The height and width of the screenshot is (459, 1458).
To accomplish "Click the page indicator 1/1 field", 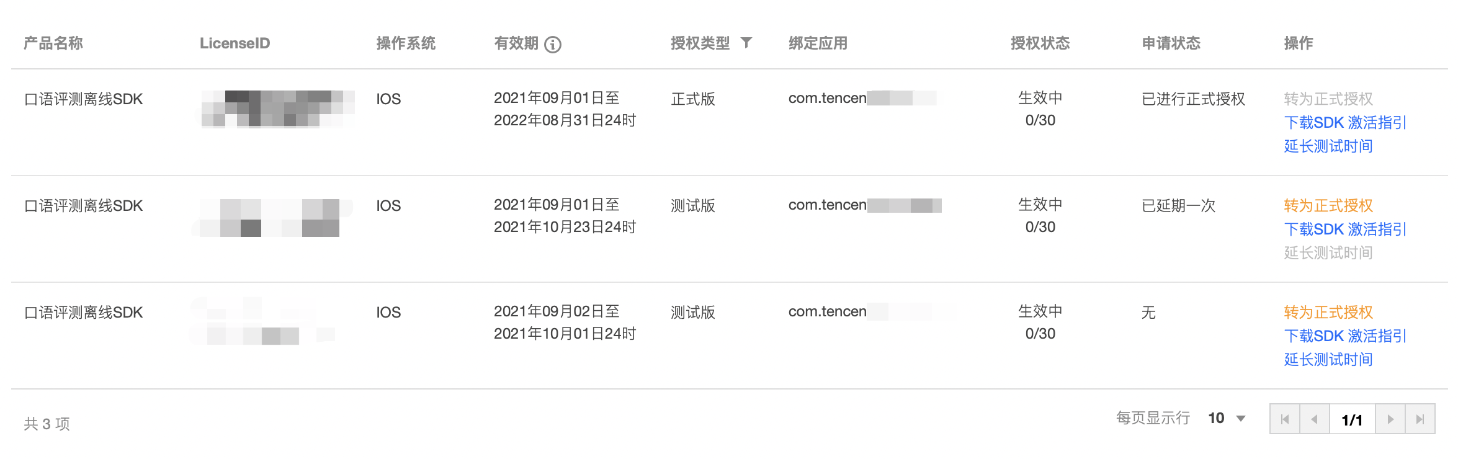I will [x=1353, y=419].
